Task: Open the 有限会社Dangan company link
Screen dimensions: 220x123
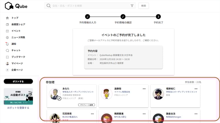Action: tap(174, 117)
